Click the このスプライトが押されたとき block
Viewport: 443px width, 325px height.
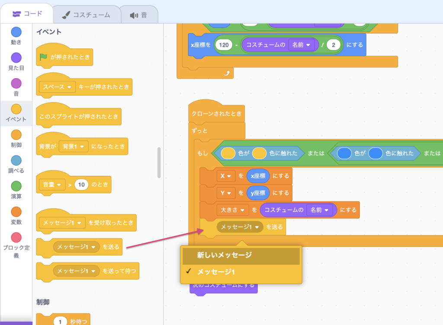tap(79, 116)
